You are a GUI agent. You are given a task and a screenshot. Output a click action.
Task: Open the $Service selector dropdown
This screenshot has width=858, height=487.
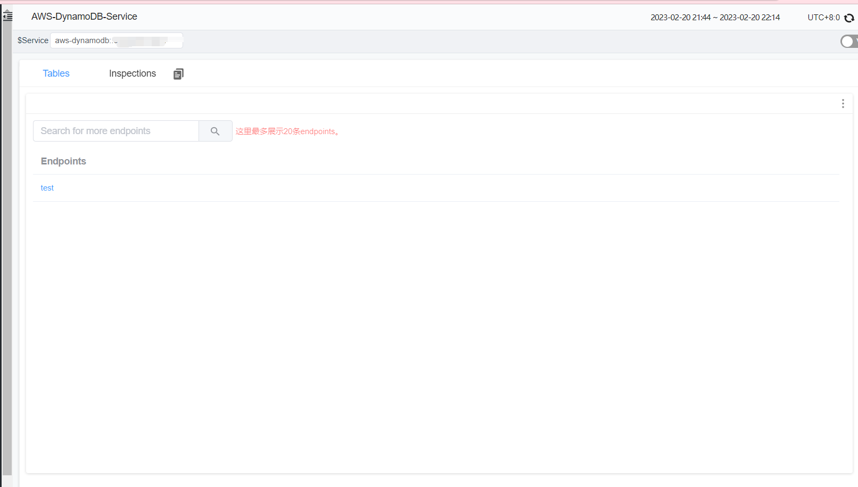[x=117, y=40]
